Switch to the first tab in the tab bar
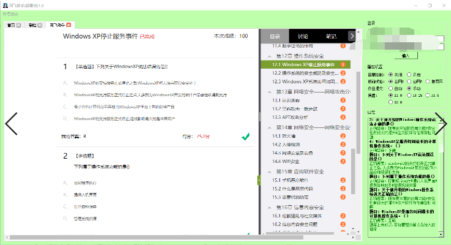The width and height of the screenshot is (451, 245). [x=11, y=25]
